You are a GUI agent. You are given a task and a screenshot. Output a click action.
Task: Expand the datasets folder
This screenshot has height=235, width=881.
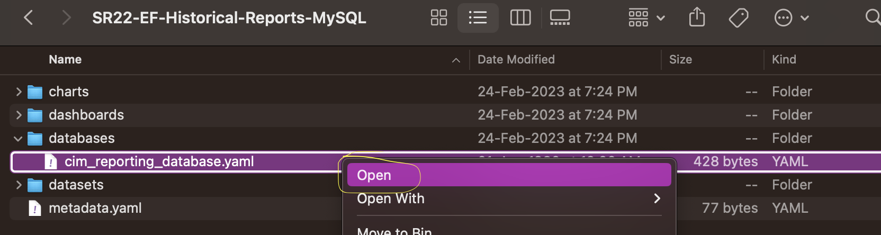(19, 185)
